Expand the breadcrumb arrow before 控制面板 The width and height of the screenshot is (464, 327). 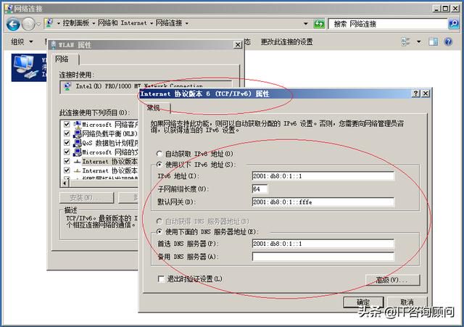58,23
